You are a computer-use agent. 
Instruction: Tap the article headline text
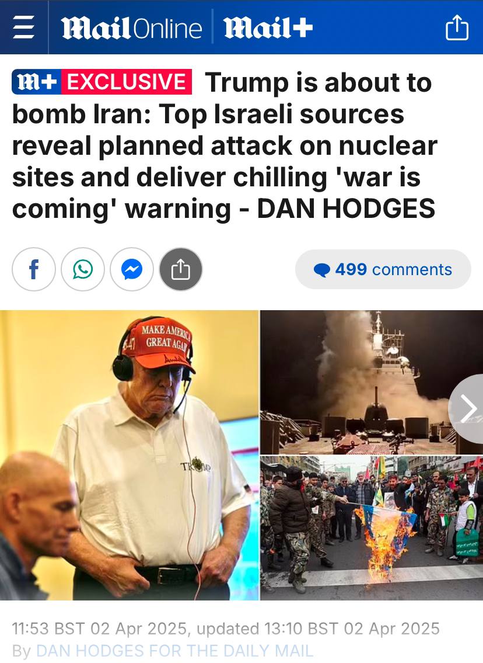point(225,145)
